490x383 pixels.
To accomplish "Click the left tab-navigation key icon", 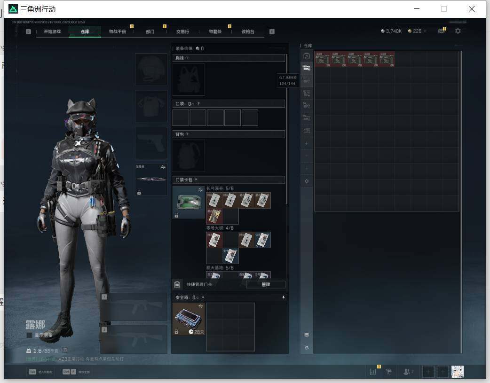I will 28,31.
